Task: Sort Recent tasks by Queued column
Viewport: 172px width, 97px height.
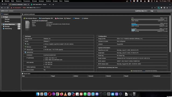Action: coord(97,76)
